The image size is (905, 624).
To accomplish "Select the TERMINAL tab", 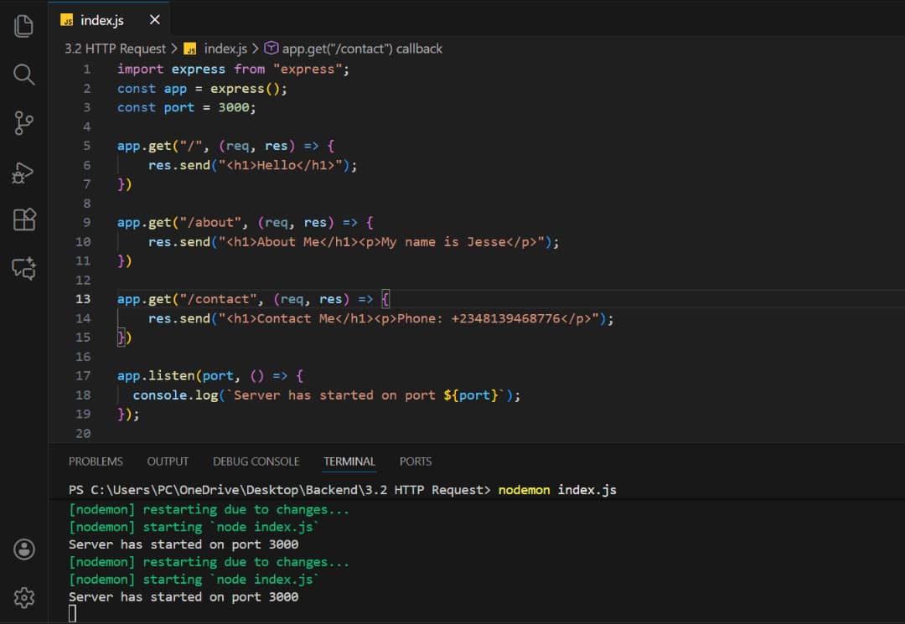I will [349, 462].
